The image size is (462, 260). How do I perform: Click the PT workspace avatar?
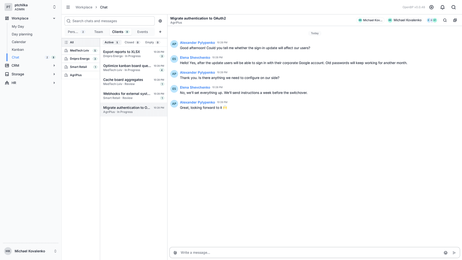8,7
